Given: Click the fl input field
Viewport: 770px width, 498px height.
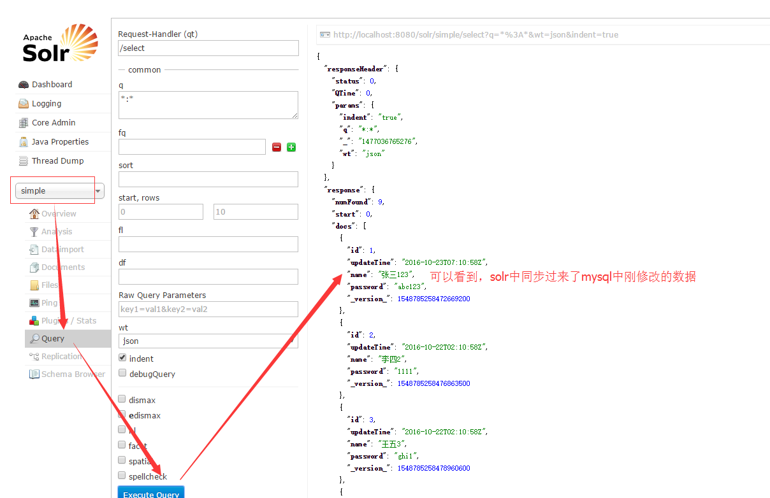Looking at the screenshot, I should click(208, 244).
